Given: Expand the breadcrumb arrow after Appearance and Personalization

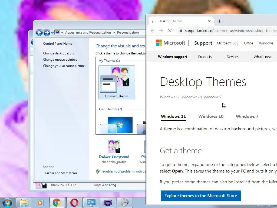Looking at the screenshot, I should pos(114,32).
